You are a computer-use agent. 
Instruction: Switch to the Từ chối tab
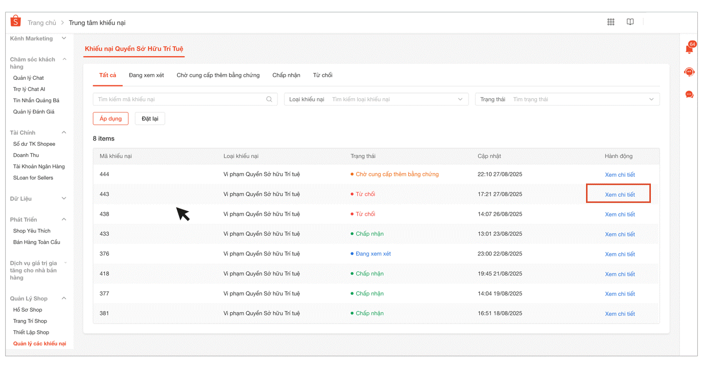tap(322, 75)
